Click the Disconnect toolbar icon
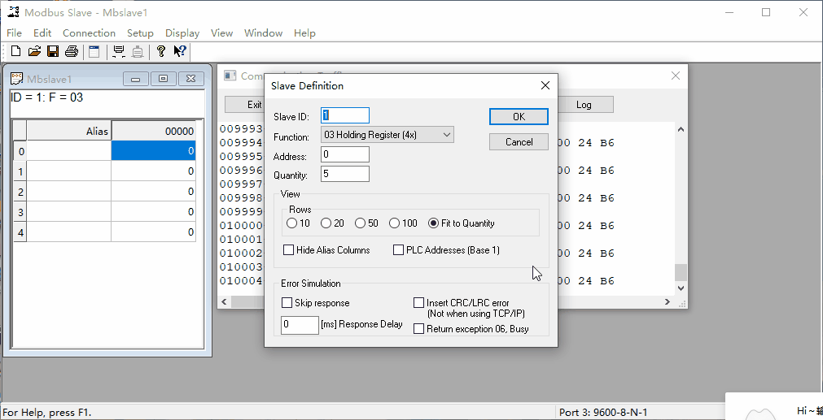The height and width of the screenshot is (420, 823). (138, 51)
